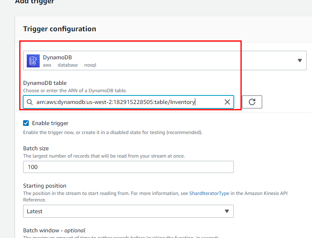Click the search magnifier icon in table field

coord(30,102)
